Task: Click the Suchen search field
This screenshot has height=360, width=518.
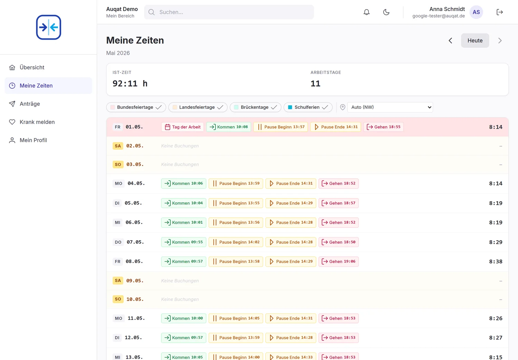Action: click(x=229, y=12)
